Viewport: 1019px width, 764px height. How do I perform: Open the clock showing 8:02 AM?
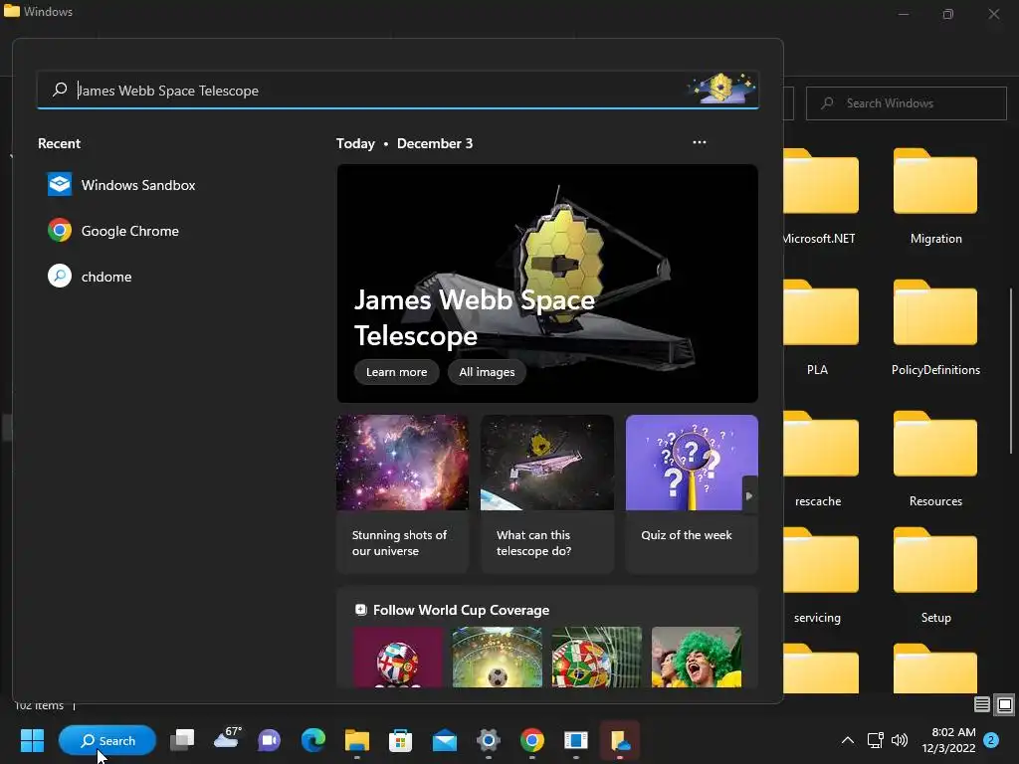948,740
